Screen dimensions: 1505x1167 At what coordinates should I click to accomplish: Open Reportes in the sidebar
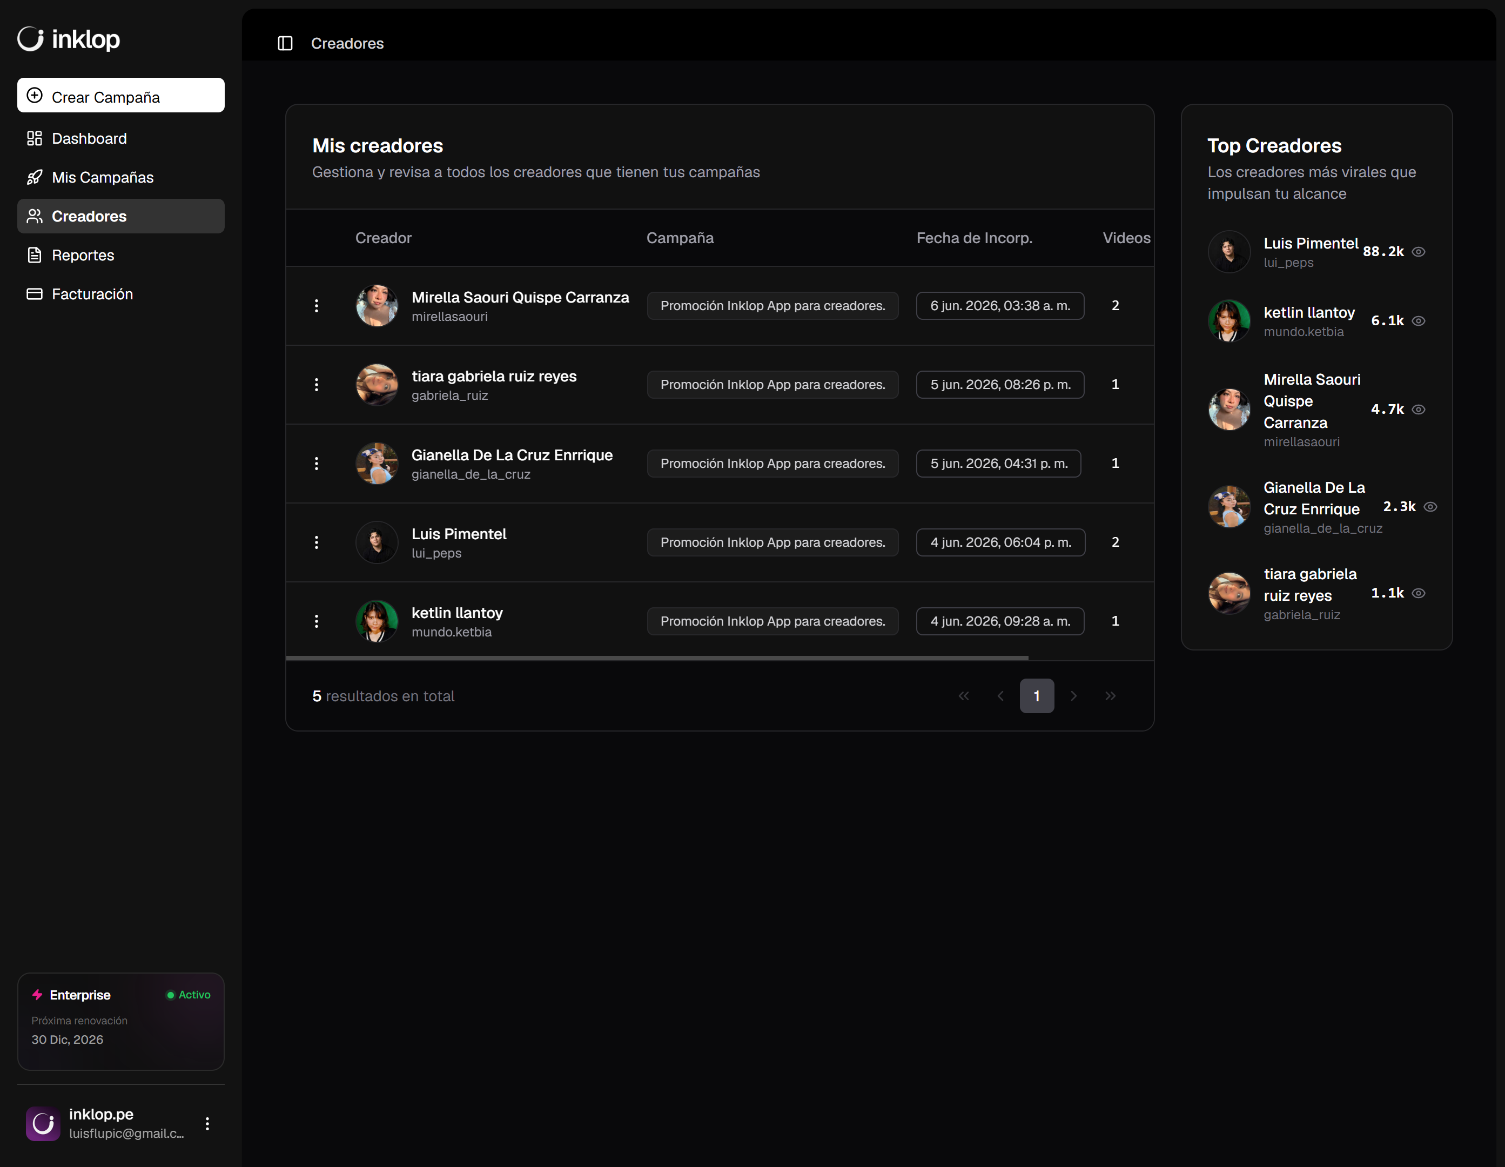coord(120,255)
